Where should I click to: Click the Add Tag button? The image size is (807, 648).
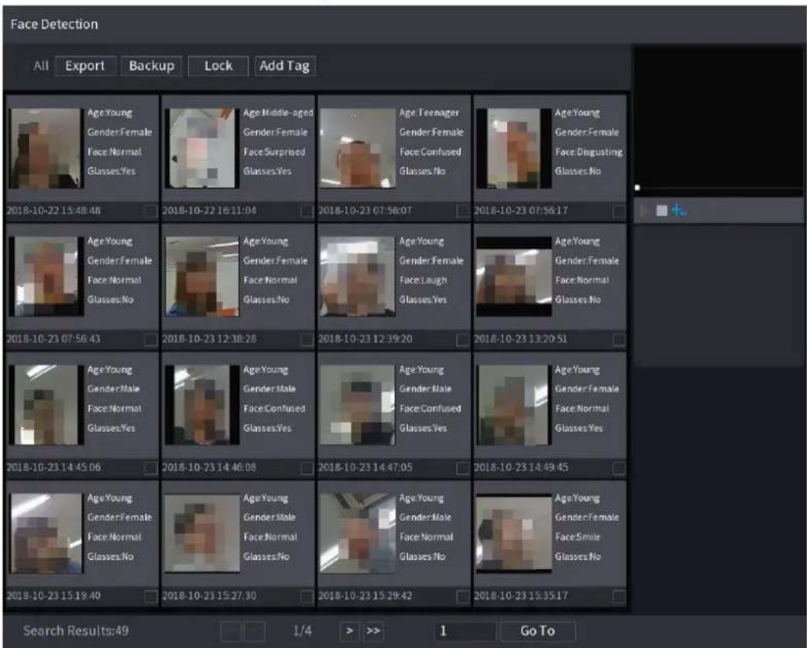[284, 66]
